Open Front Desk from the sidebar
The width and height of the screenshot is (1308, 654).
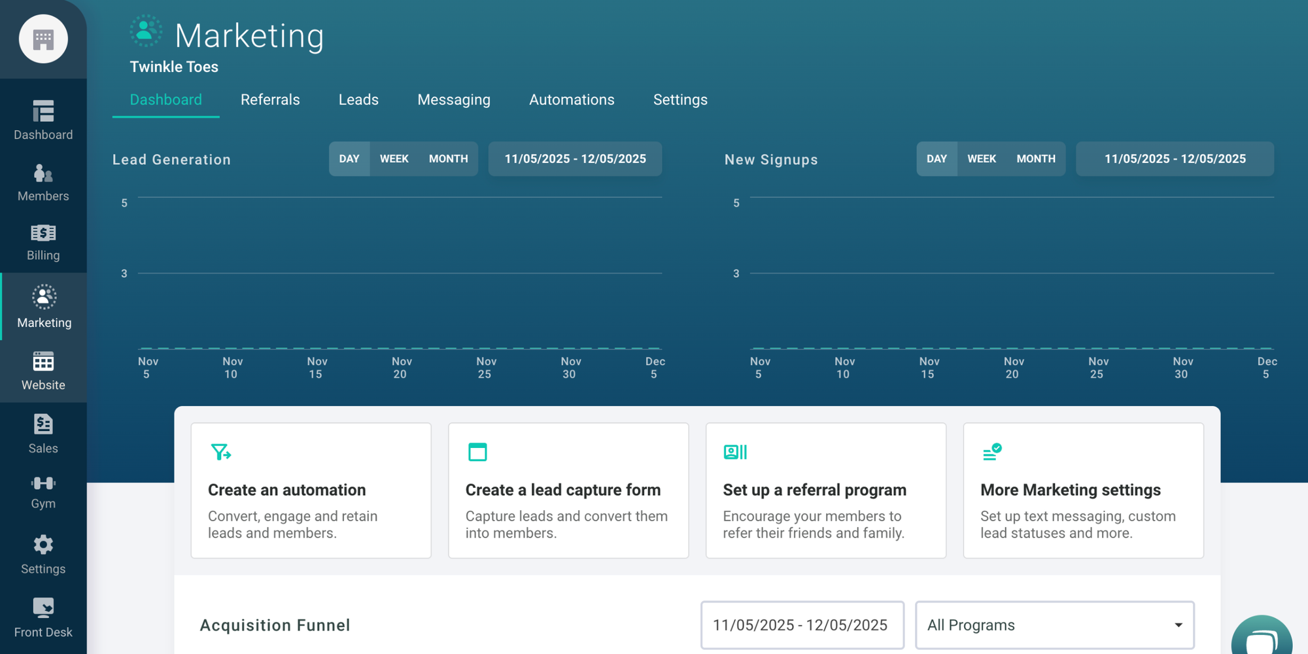point(43,615)
